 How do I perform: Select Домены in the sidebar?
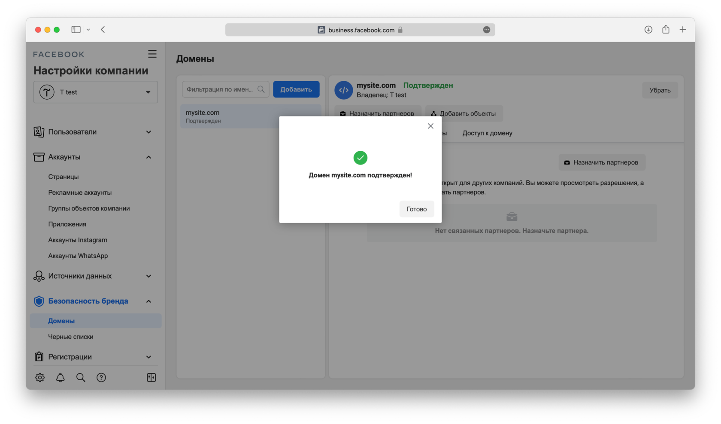pyautogui.click(x=96, y=321)
